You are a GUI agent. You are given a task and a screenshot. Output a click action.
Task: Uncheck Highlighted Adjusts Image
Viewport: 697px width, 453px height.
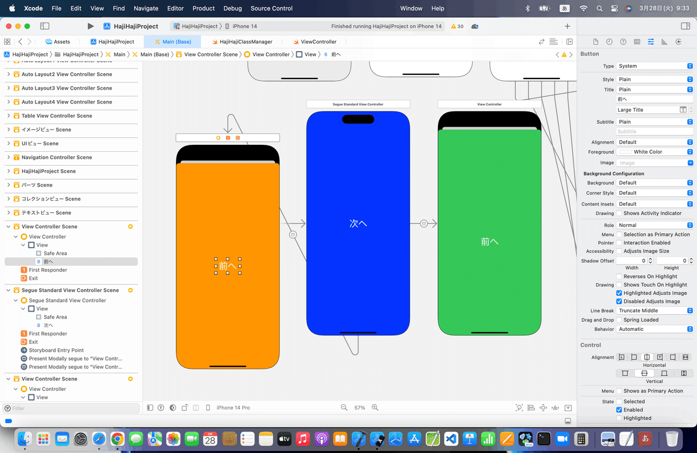click(x=619, y=293)
